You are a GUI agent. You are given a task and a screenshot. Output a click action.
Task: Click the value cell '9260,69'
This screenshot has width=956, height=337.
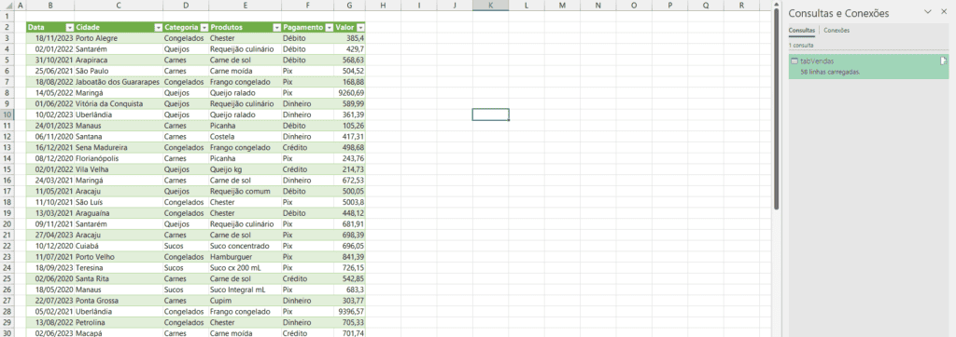coord(350,93)
